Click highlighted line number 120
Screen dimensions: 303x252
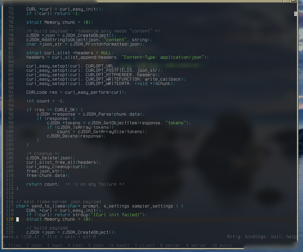click(10, 219)
